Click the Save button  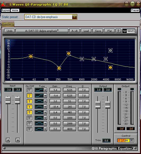point(98,31)
